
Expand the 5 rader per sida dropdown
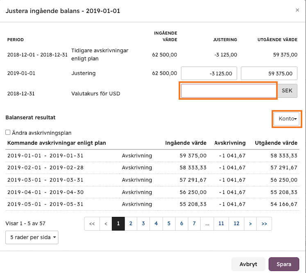(32, 237)
